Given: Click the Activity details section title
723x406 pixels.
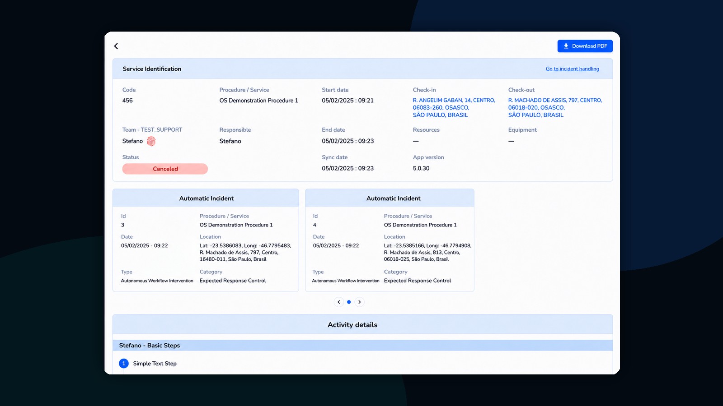Looking at the screenshot, I should 352,325.
